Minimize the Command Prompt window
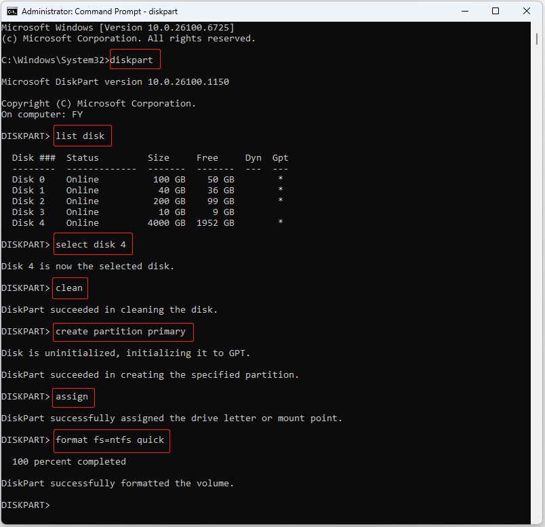545x527 pixels. click(465, 10)
